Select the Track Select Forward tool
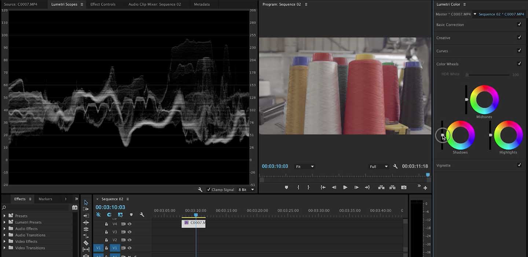 (x=86, y=209)
